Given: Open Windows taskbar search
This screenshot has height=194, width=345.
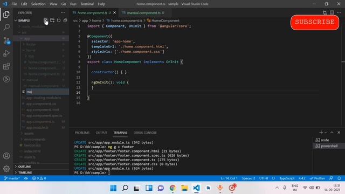Looking at the screenshot, I should [x=125, y=188].
